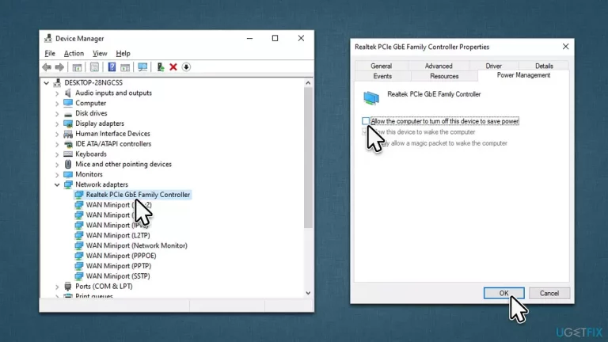
Task: Click the Display adapters icon in tree
Action: [x=68, y=123]
